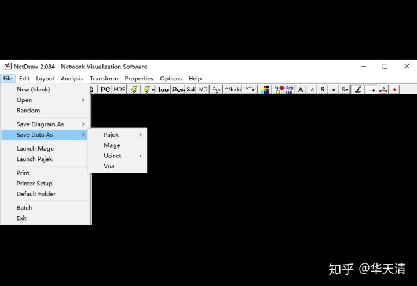Expand the Pajek save submenu
The width and height of the screenshot is (417, 286).
pos(118,135)
